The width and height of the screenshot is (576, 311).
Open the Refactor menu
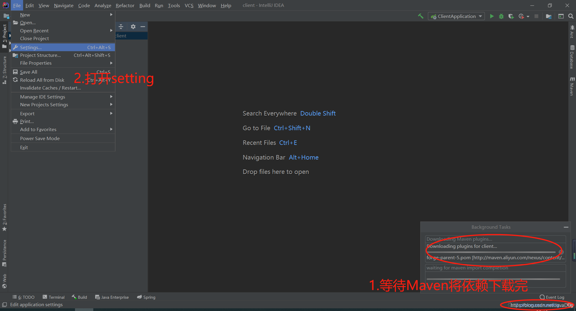point(125,5)
